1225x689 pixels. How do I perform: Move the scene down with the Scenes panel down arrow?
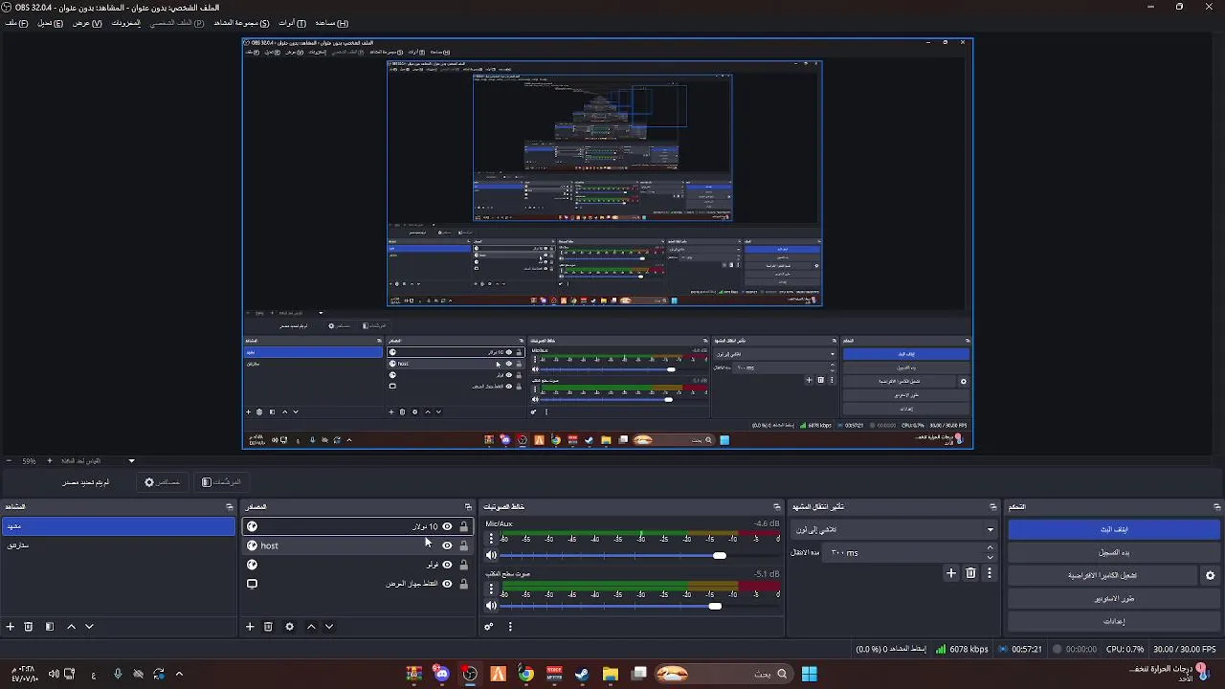click(89, 627)
